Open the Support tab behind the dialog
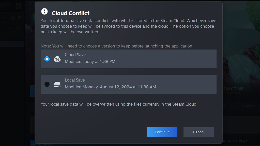260x146 pixels. coord(248,106)
